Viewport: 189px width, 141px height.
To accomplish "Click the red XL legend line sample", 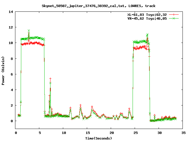I will click(x=174, y=15).
